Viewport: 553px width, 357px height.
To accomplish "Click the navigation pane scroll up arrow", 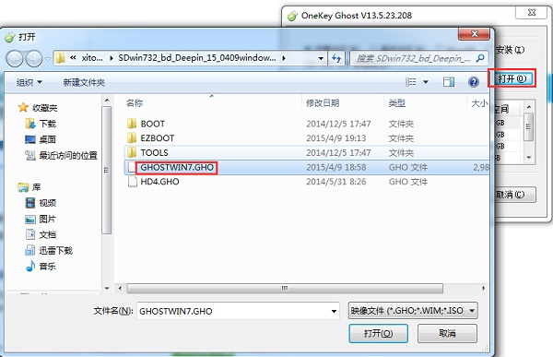I will [x=107, y=101].
